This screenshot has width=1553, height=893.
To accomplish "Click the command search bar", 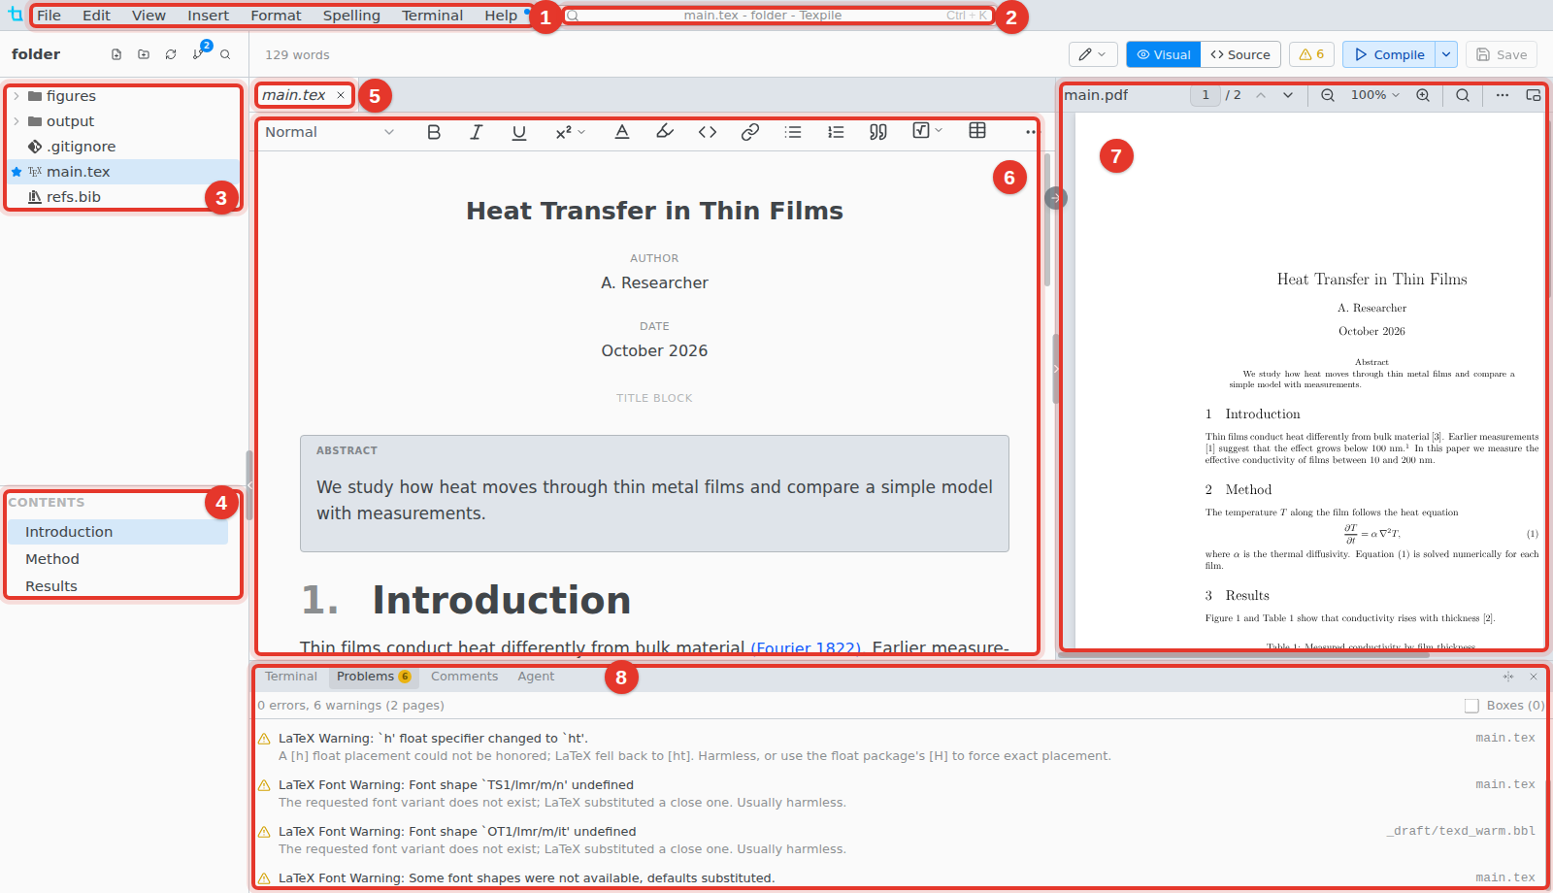I will tap(779, 16).
